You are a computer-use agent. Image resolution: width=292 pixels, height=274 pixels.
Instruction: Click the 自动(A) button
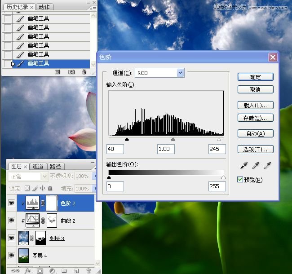click(256, 133)
